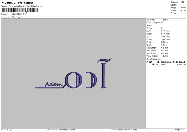Screen dimensions: 187x132
Task: Click the Min Stitch value '0.3 mm'
Action: [165, 51]
